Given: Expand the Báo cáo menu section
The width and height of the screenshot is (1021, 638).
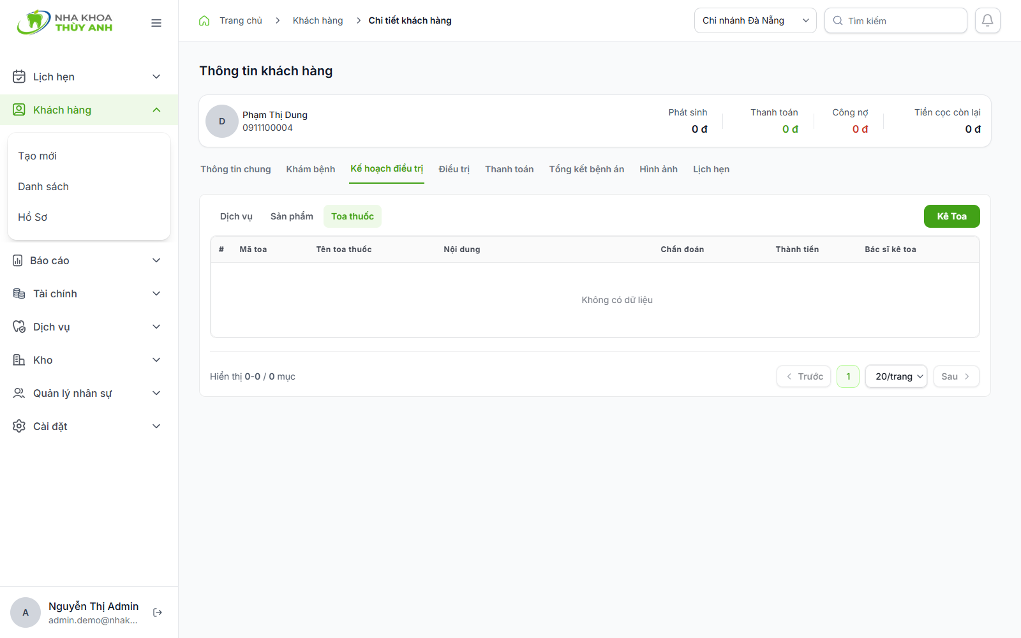Looking at the screenshot, I should tap(87, 260).
